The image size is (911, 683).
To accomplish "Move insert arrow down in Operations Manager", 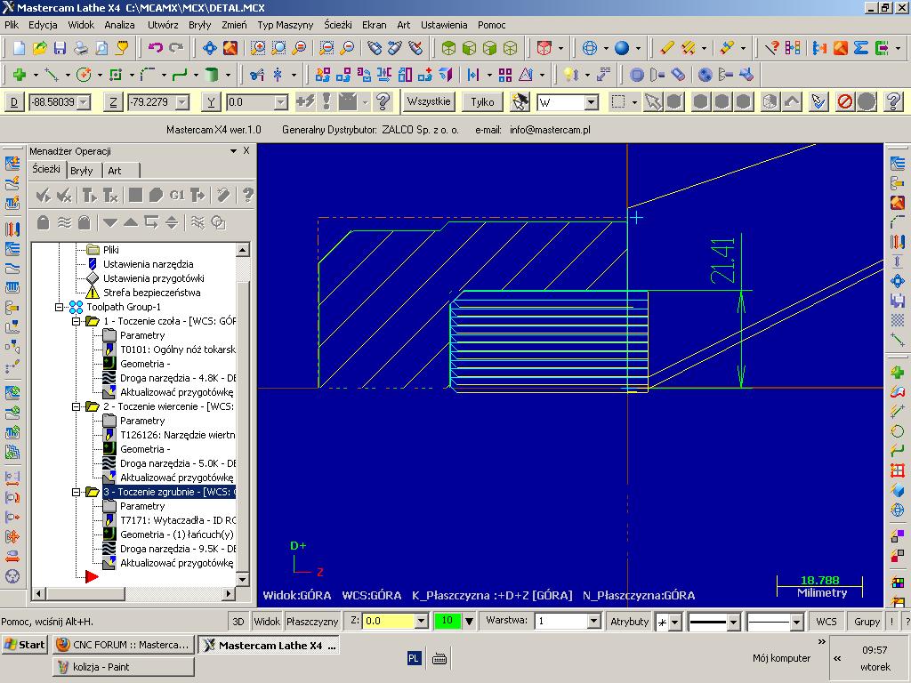I will [109, 222].
